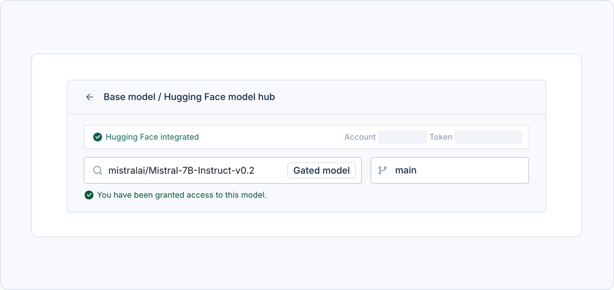Click the git branch icon beside main
Image resolution: width=614 pixels, height=290 pixels.
382,170
